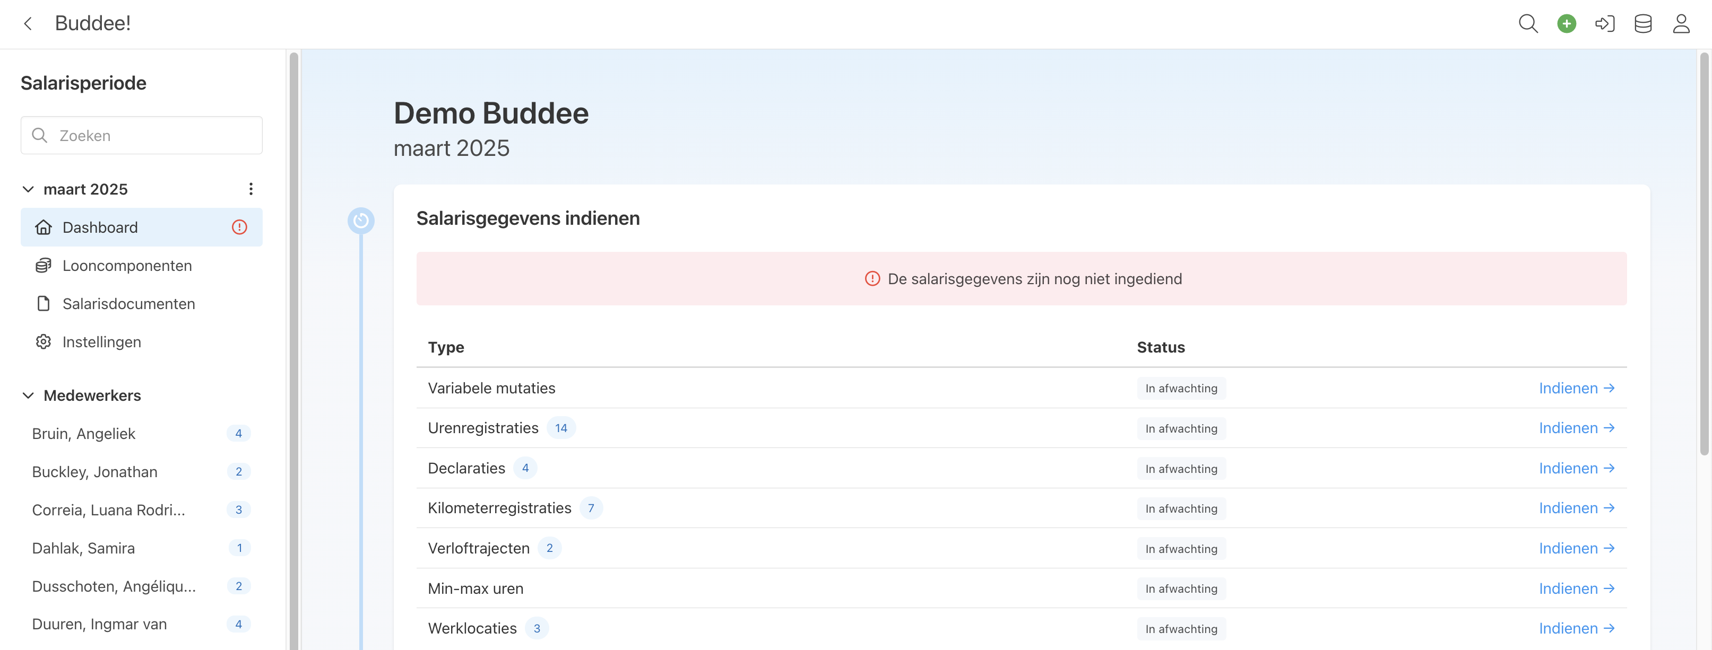The image size is (1712, 650).
Task: Open the user profile icon
Action: click(1681, 24)
